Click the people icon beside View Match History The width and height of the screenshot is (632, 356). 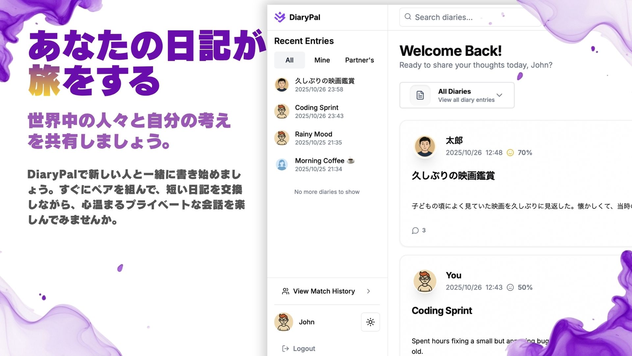[285, 291]
